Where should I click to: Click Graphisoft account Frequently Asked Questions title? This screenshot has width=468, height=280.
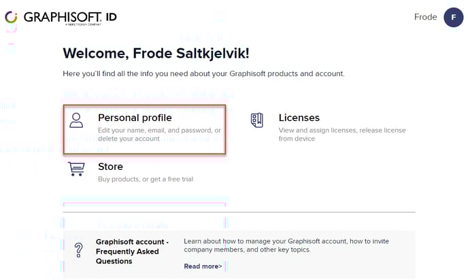tap(132, 251)
